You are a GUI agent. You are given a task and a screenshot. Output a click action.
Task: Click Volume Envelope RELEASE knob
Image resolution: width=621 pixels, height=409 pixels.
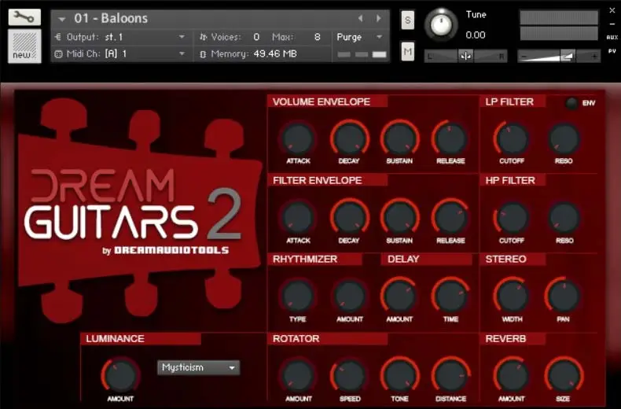[x=450, y=138]
